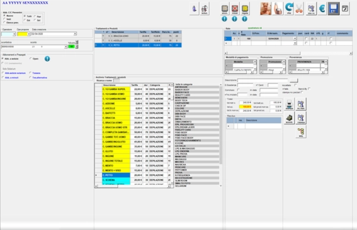The height and width of the screenshot is (230, 357).
Task: Open the cosmetic products bottle icon
Action: point(277,9)
